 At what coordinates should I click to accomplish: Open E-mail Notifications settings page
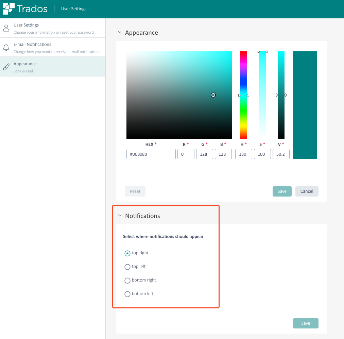pyautogui.click(x=32, y=45)
